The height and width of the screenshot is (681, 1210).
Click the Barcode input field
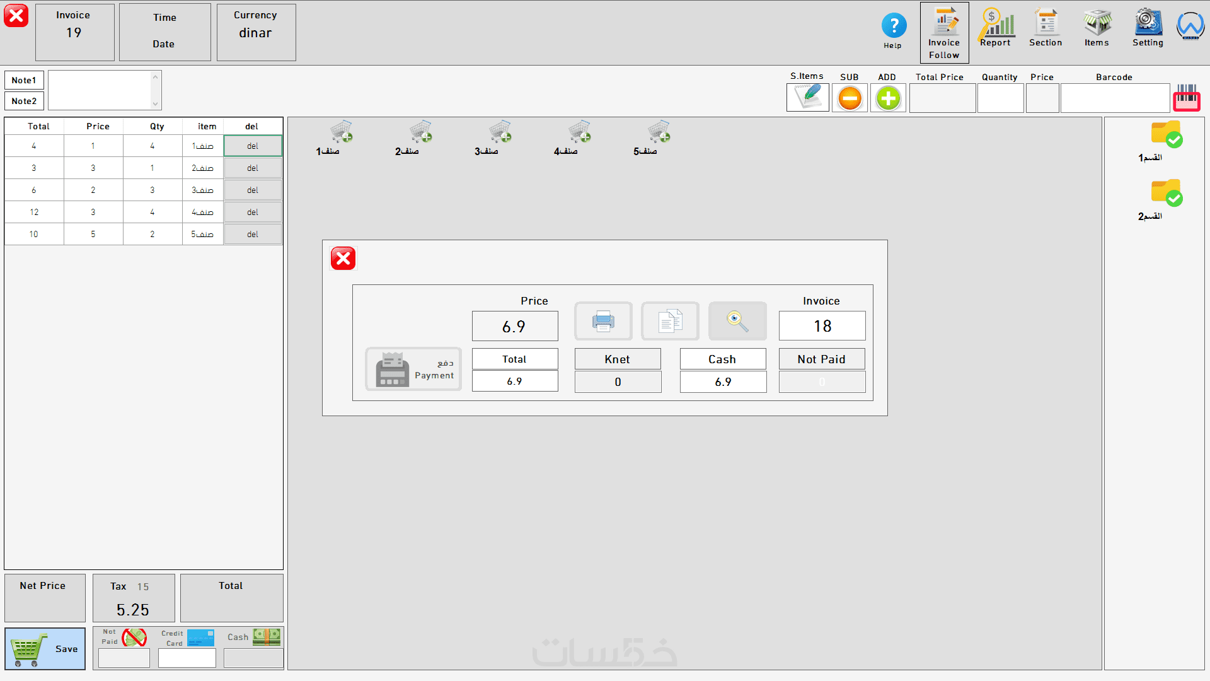pos(1114,98)
